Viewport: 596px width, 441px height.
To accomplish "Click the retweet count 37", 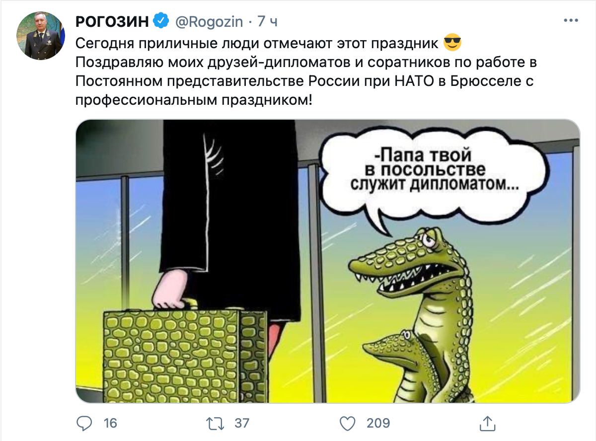I will (241, 423).
